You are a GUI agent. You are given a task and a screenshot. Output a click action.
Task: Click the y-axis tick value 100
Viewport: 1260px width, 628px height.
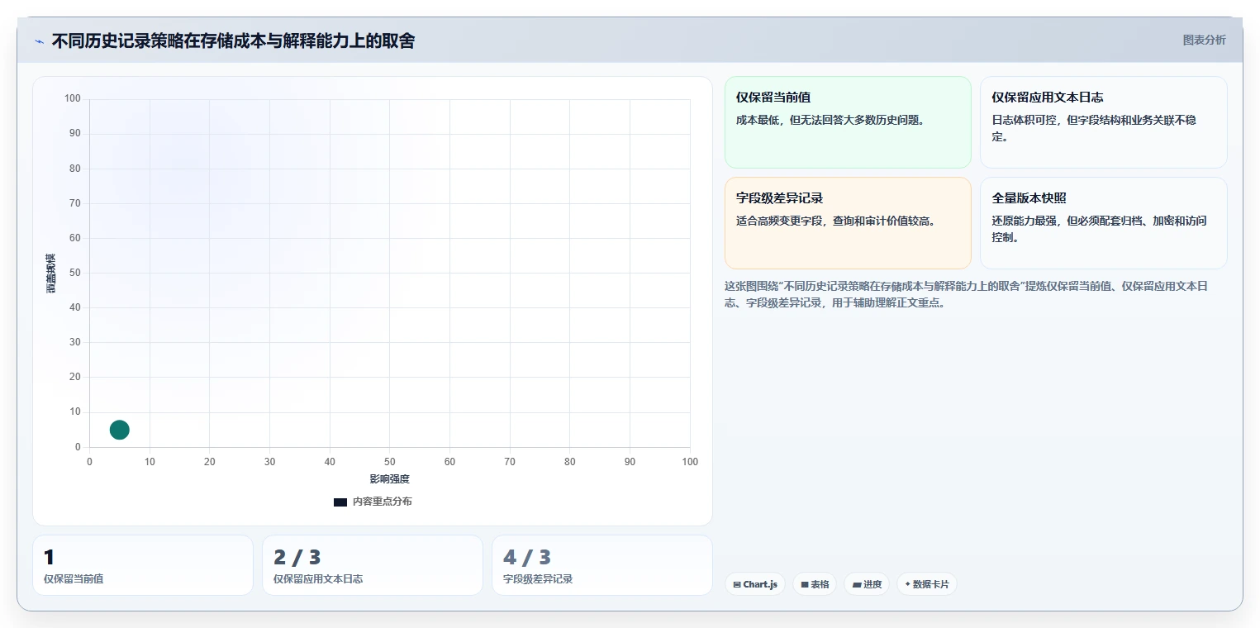73,98
